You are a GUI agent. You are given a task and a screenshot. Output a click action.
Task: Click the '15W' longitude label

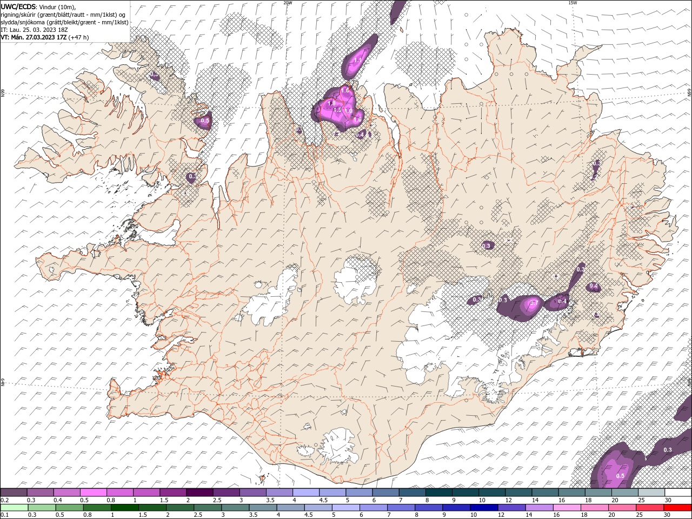[573, 3]
